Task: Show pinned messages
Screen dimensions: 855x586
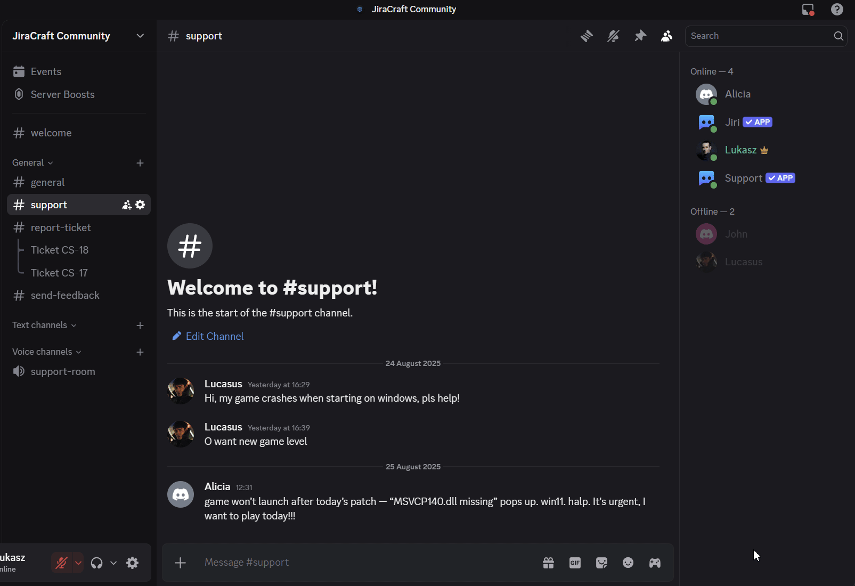Action: pos(640,36)
